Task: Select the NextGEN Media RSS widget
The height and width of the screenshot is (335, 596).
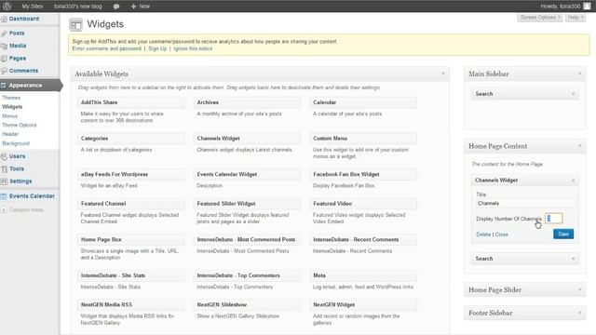Action: (130, 305)
